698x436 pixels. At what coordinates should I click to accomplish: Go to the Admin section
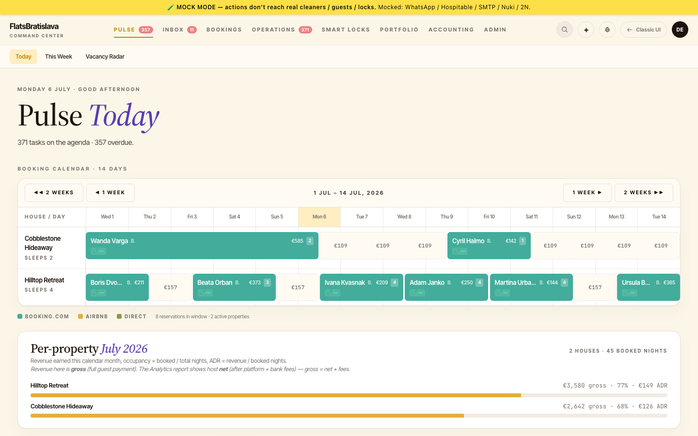[x=495, y=30]
